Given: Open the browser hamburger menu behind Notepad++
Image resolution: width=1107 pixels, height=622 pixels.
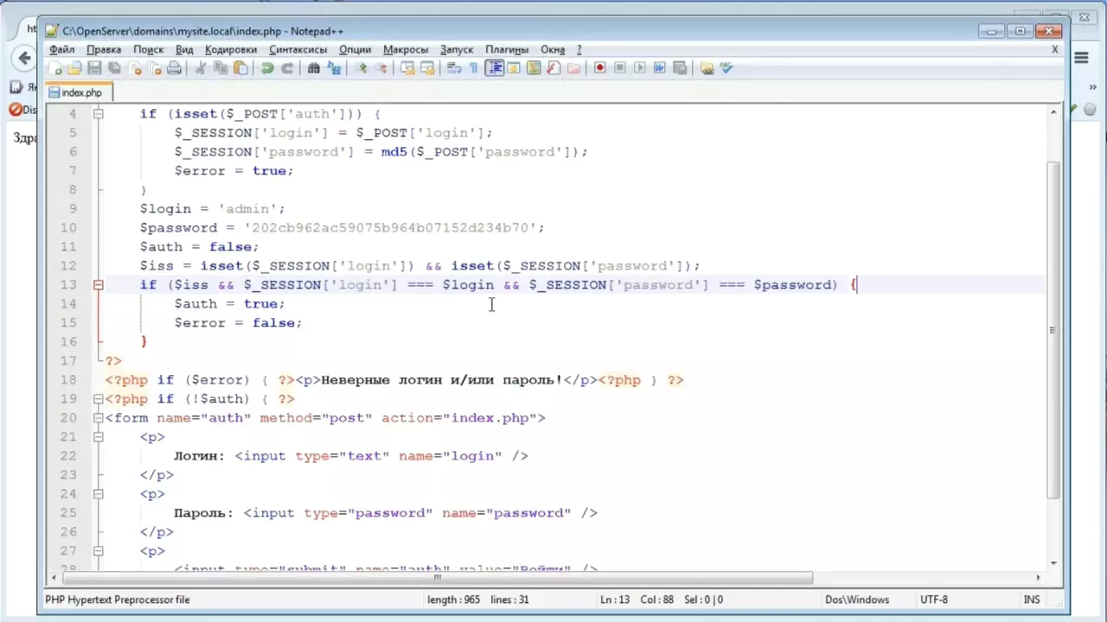Looking at the screenshot, I should point(1081,58).
